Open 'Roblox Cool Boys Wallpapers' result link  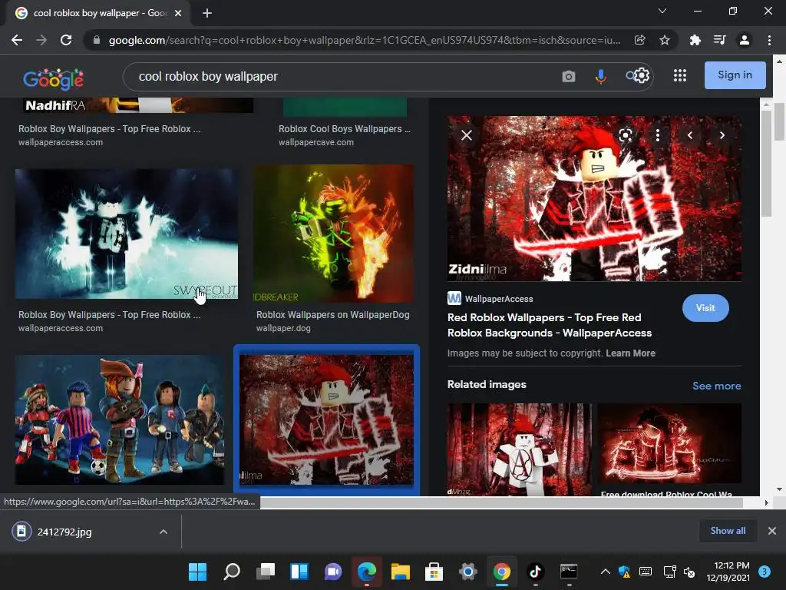[345, 129]
